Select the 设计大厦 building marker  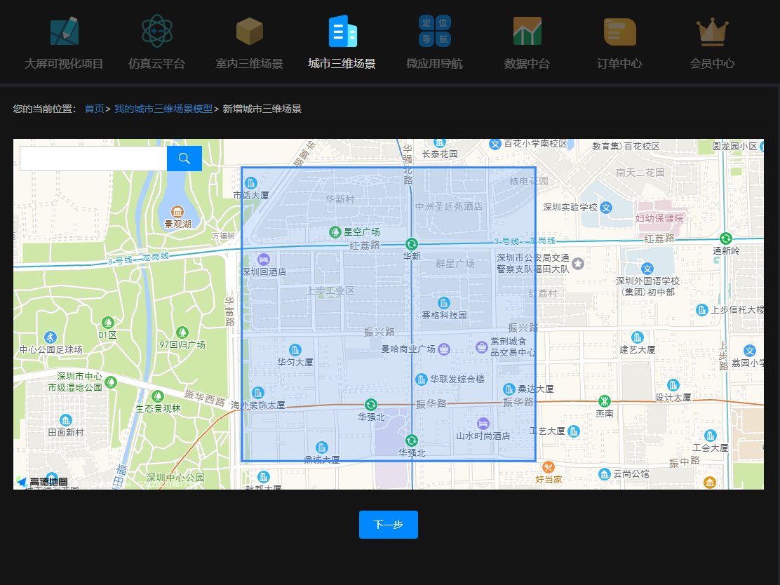[x=673, y=385]
